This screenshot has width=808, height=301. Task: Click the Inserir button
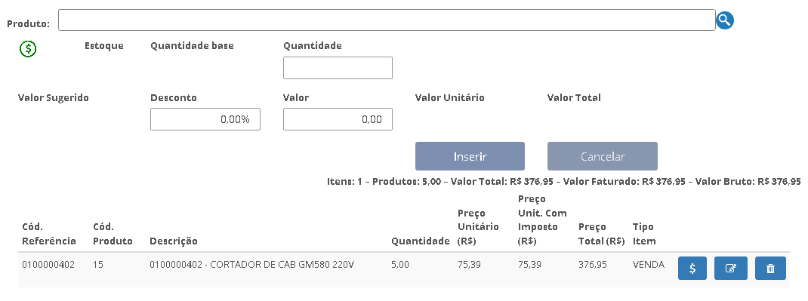470,156
